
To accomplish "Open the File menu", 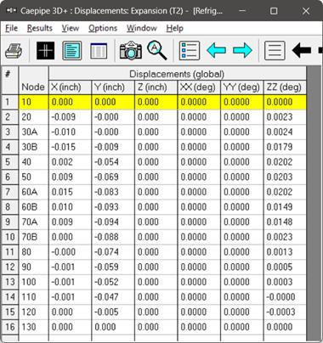I will pos(11,28).
